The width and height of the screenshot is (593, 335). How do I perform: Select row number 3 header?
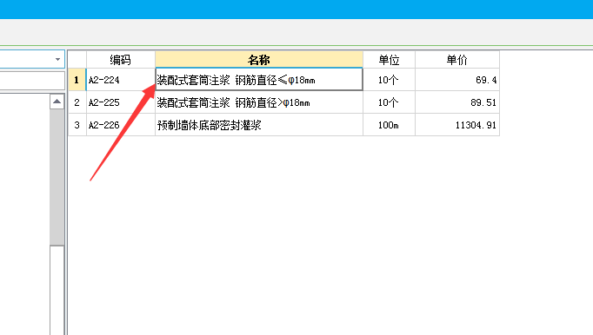point(77,125)
